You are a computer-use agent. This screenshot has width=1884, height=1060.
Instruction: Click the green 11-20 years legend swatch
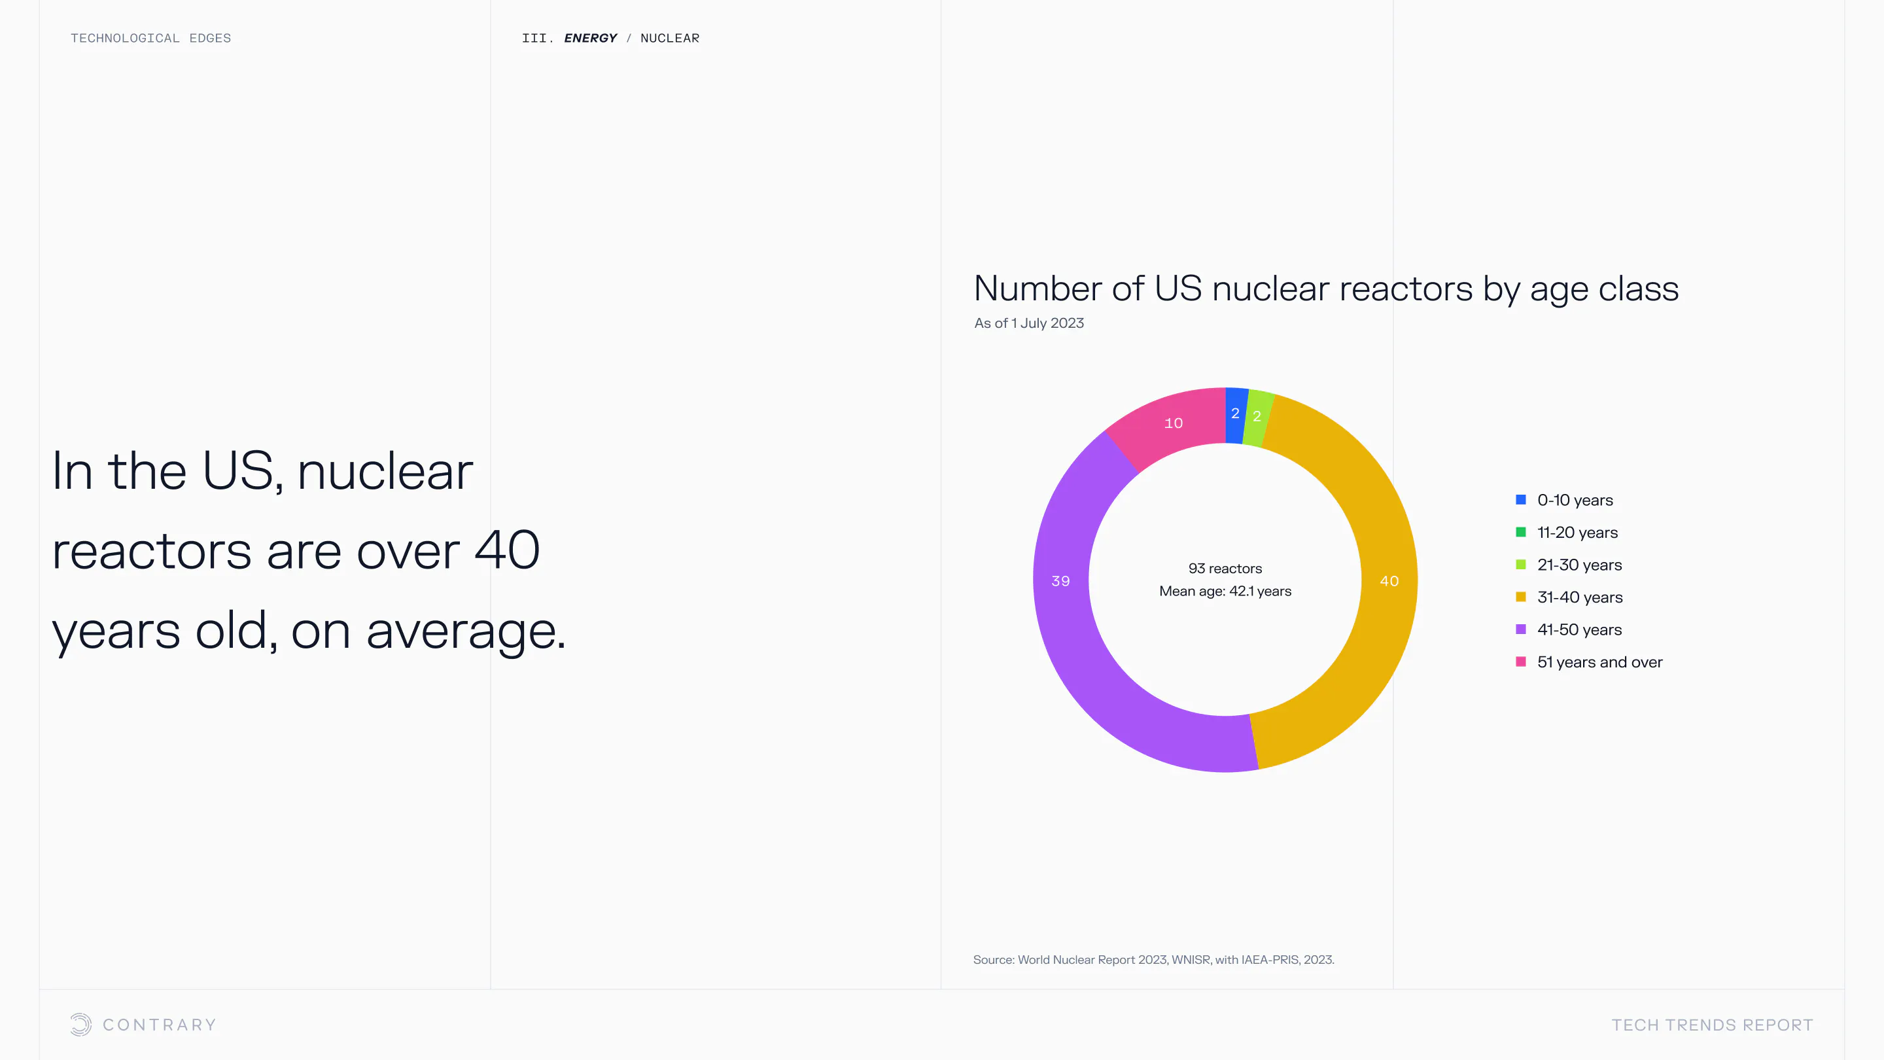click(1520, 532)
